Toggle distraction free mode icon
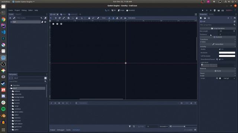 196,14
